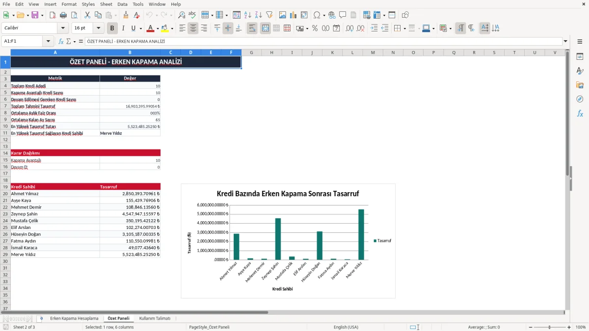Click the Cut scissors icon

[x=87, y=15]
